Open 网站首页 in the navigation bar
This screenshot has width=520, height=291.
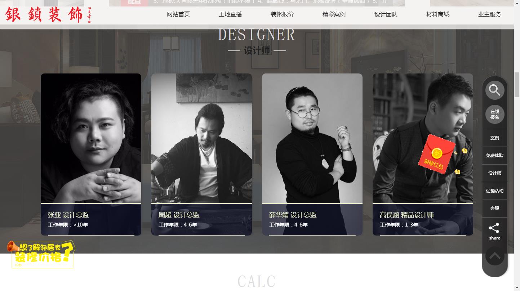[x=178, y=14]
